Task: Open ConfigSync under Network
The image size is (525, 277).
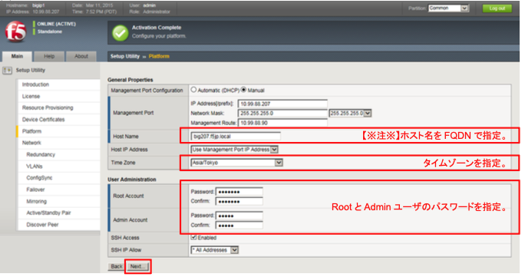Action: pyautogui.click(x=39, y=178)
